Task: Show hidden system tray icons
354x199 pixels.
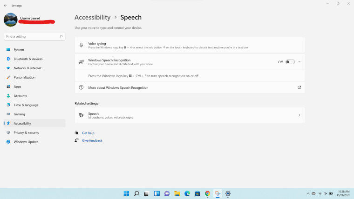Action: pos(308,193)
